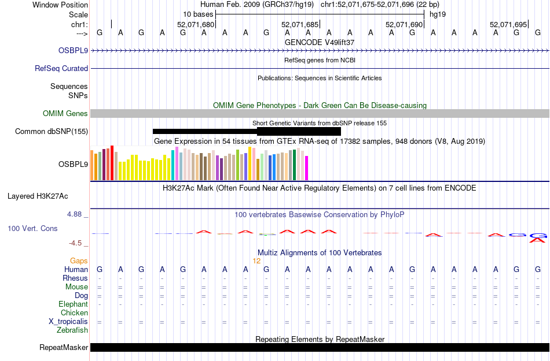Click the gray OMIM Genes item bar
Screen dimensions: 550x361
320,113
